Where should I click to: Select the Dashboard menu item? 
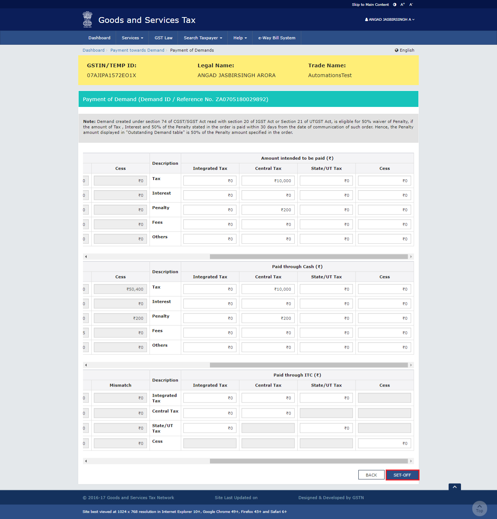[x=99, y=37]
